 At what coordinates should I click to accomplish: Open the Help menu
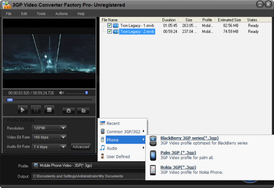tap(81, 14)
